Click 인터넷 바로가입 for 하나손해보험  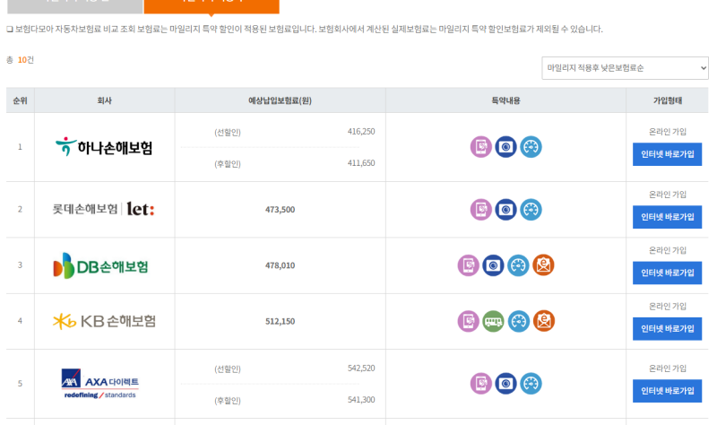coord(667,154)
